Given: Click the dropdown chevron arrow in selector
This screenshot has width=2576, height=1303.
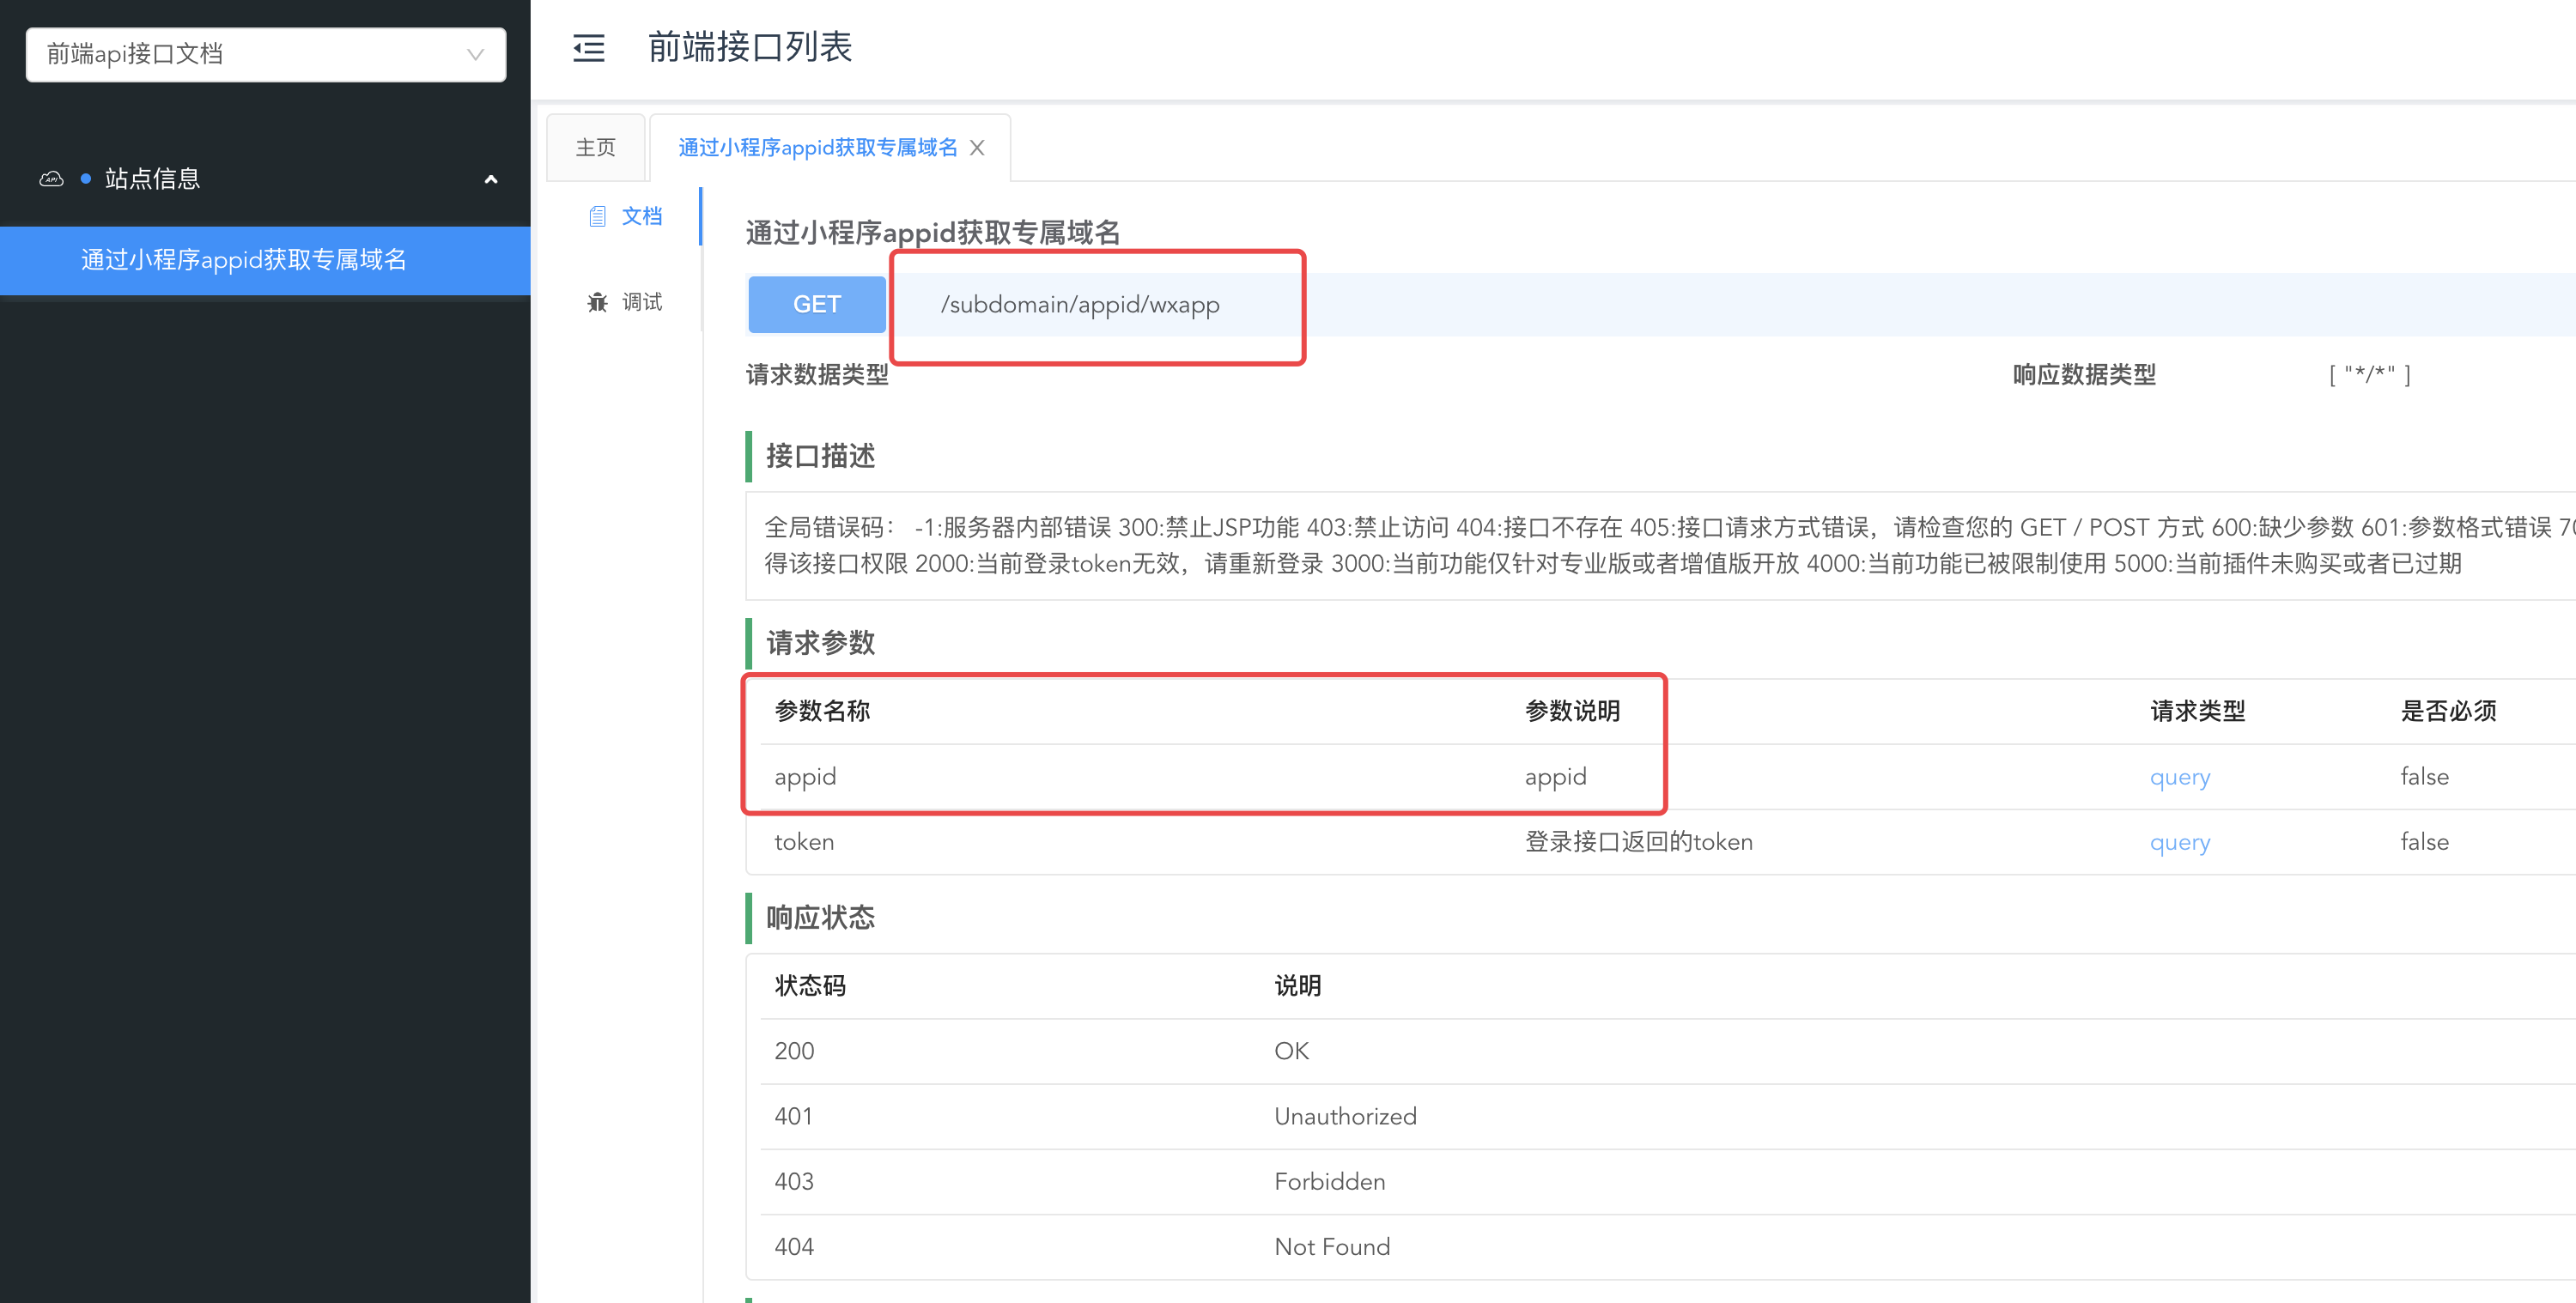Looking at the screenshot, I should pos(475,54).
